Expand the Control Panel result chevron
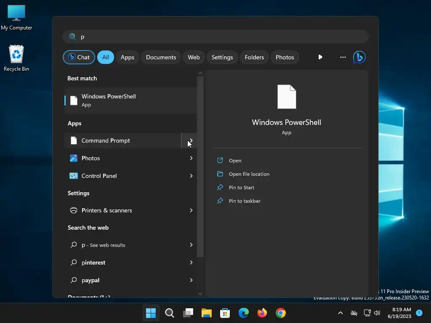This screenshot has width=431, height=323. pyautogui.click(x=191, y=176)
